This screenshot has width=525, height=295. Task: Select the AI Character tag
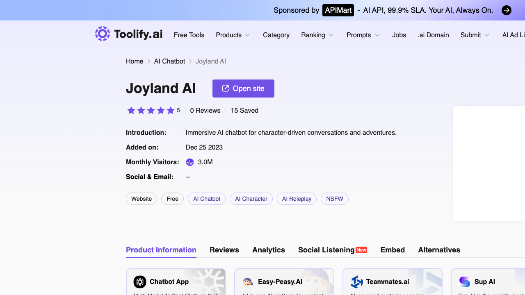[x=251, y=199]
